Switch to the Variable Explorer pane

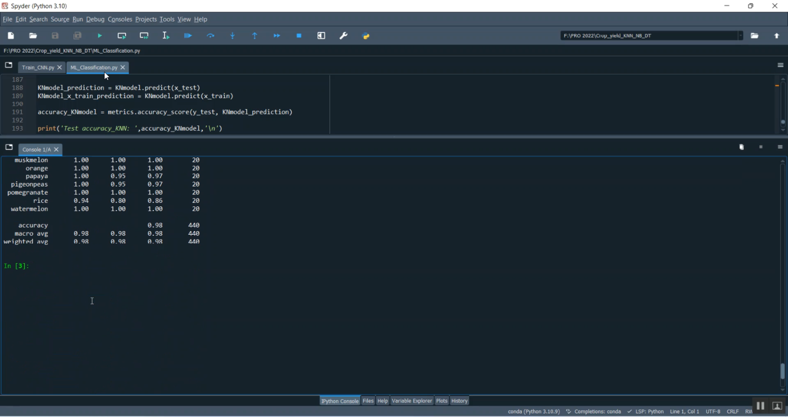click(411, 401)
